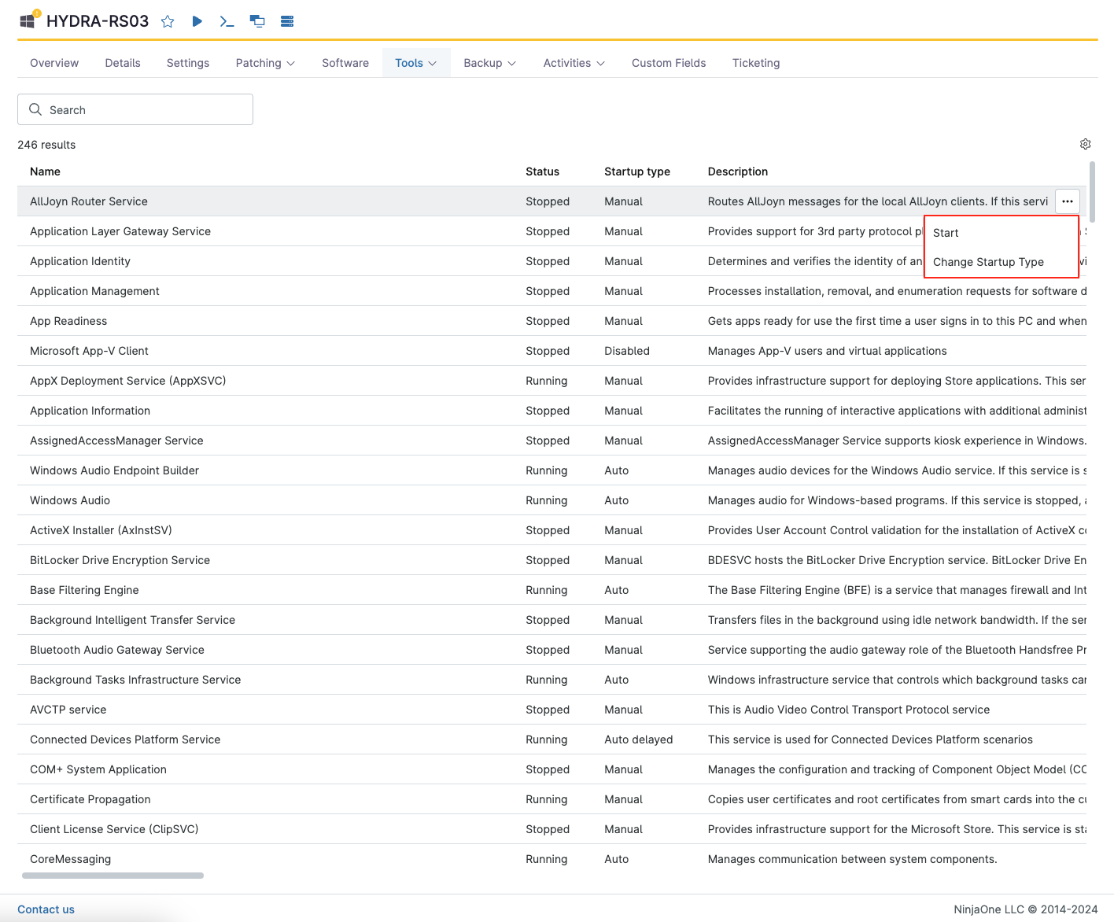Click the magnifier icon in the search bar

point(35,109)
